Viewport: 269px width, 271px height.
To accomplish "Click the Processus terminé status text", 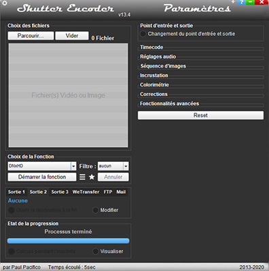I will [x=68, y=232].
